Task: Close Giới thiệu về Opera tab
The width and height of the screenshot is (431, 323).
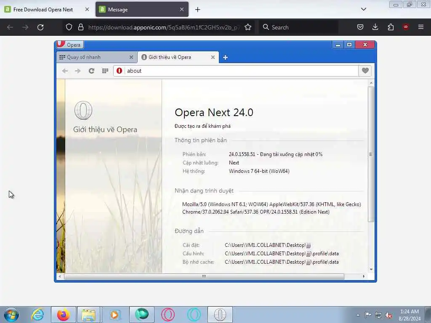Action: pyautogui.click(x=213, y=57)
